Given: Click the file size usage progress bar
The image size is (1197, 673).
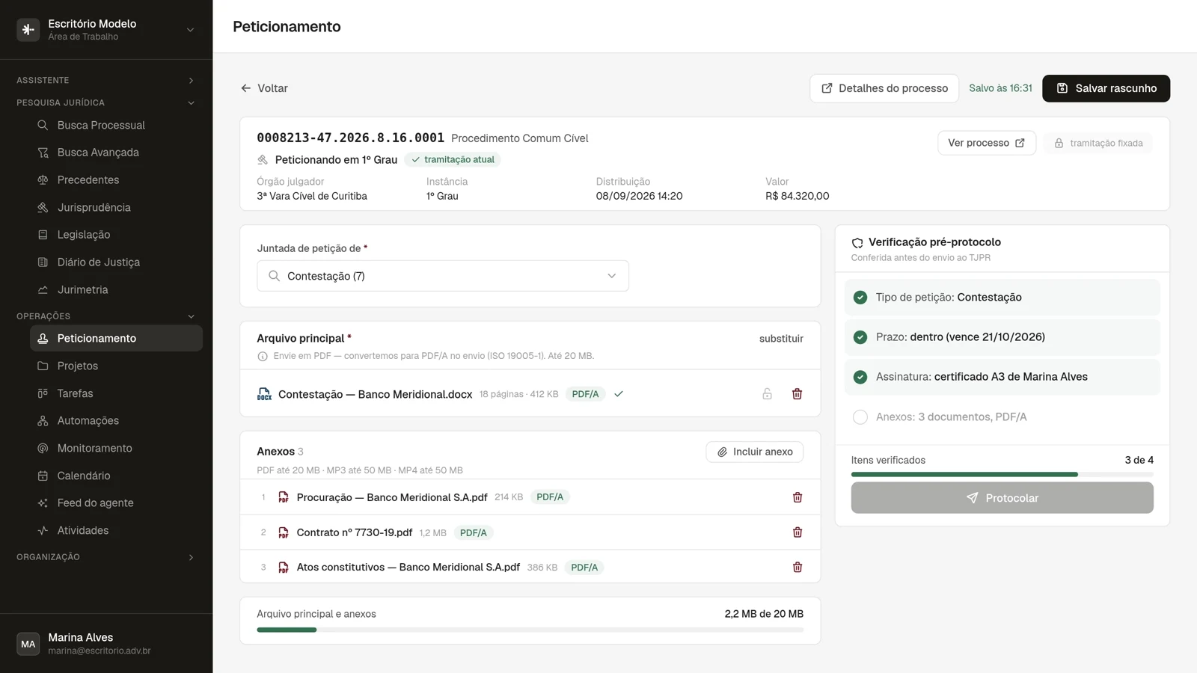Looking at the screenshot, I should [530, 630].
